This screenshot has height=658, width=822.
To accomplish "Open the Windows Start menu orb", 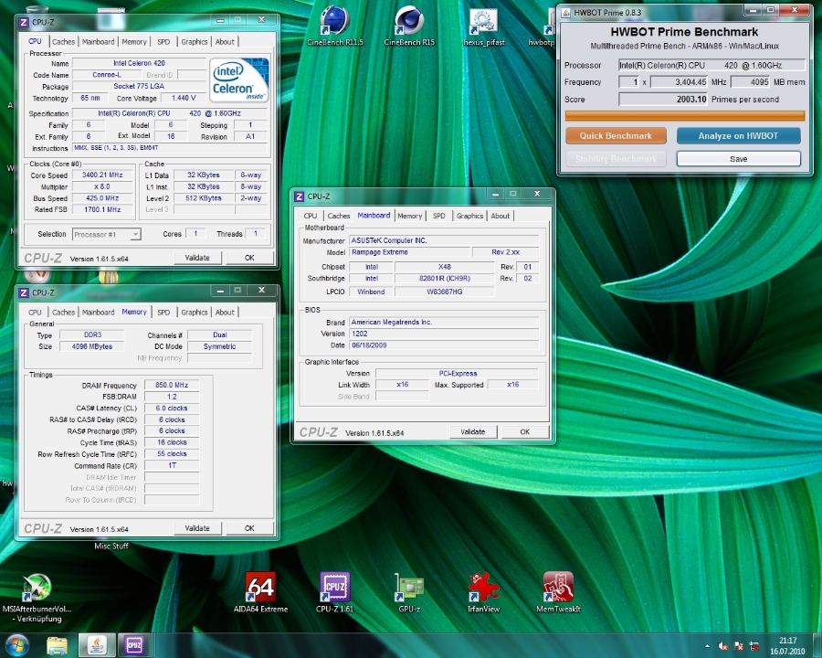I will (16, 645).
